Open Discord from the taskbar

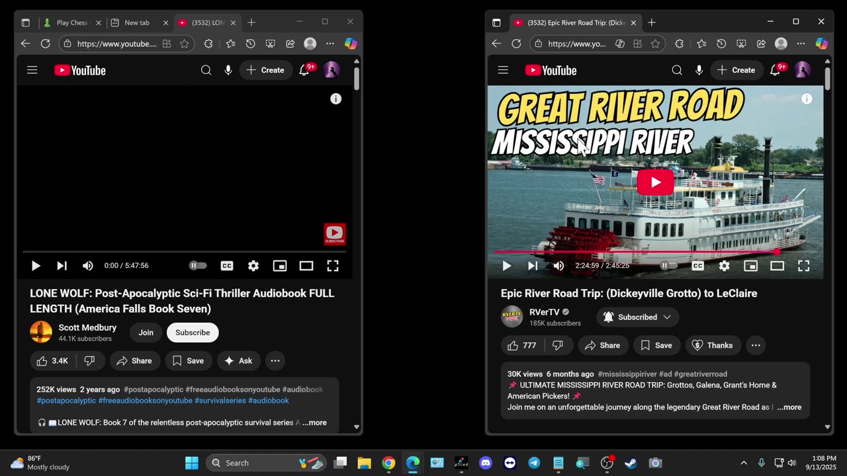[x=486, y=463]
